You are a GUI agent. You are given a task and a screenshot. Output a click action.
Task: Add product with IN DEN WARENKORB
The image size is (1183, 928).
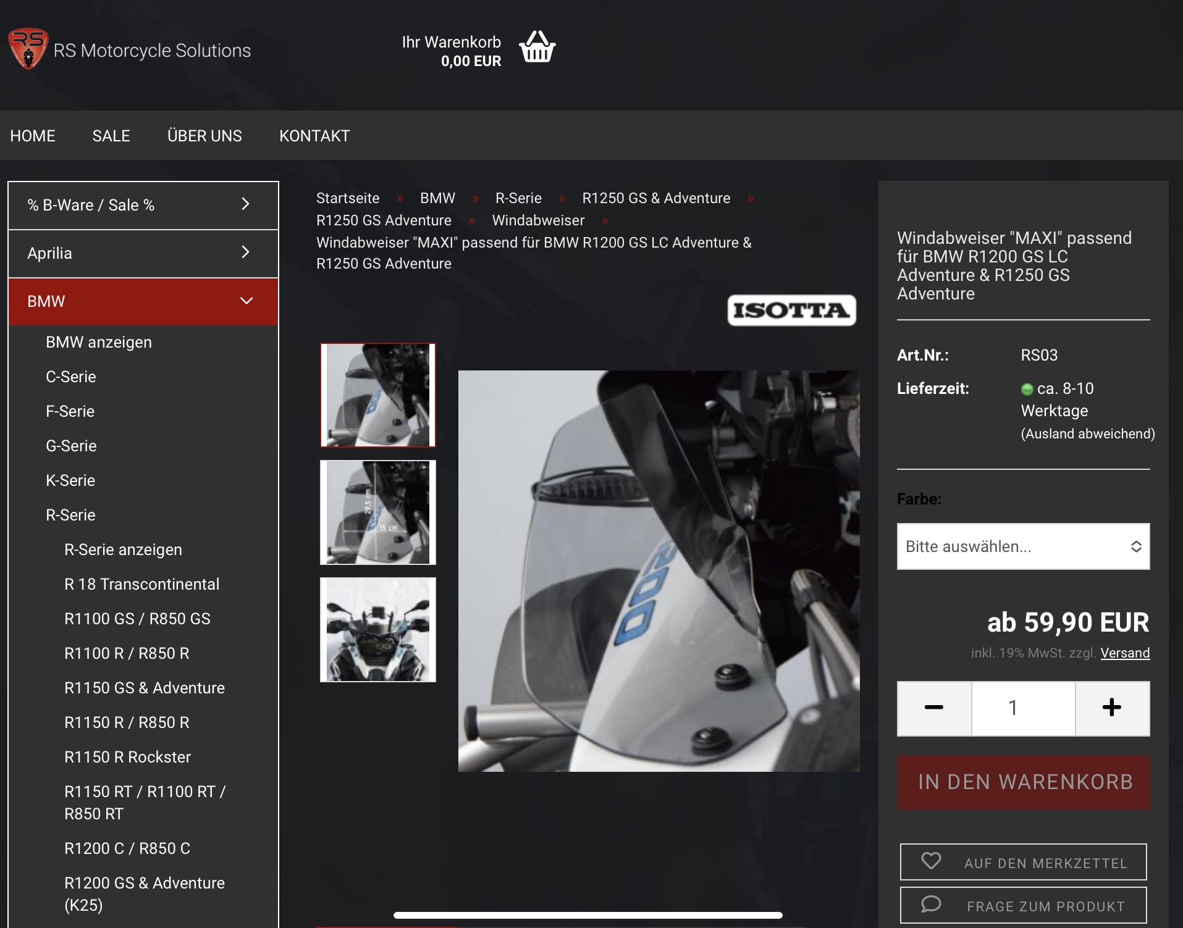pos(1023,782)
